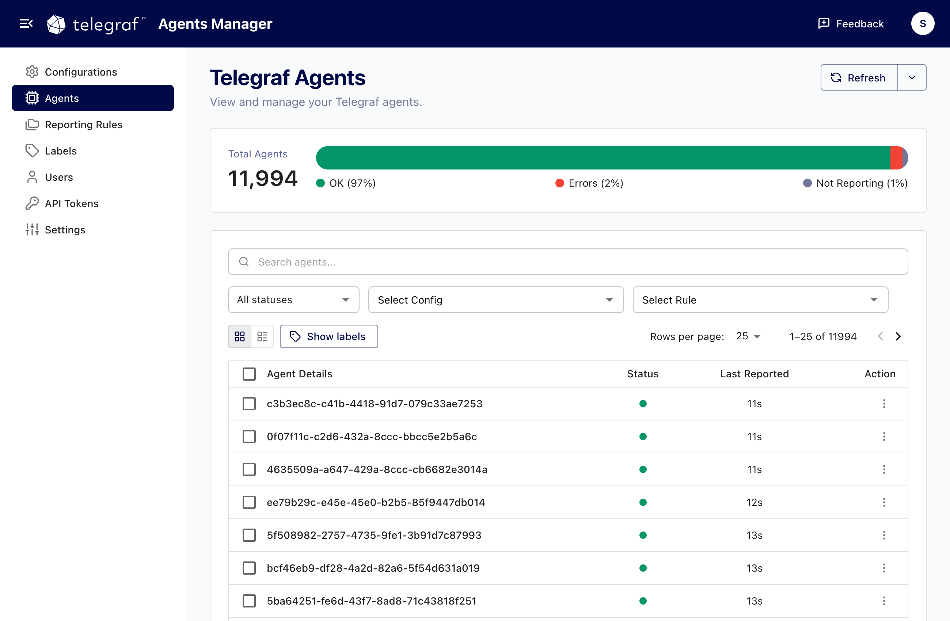Go to previous page of agents
The height and width of the screenshot is (621, 950).
pyautogui.click(x=880, y=336)
